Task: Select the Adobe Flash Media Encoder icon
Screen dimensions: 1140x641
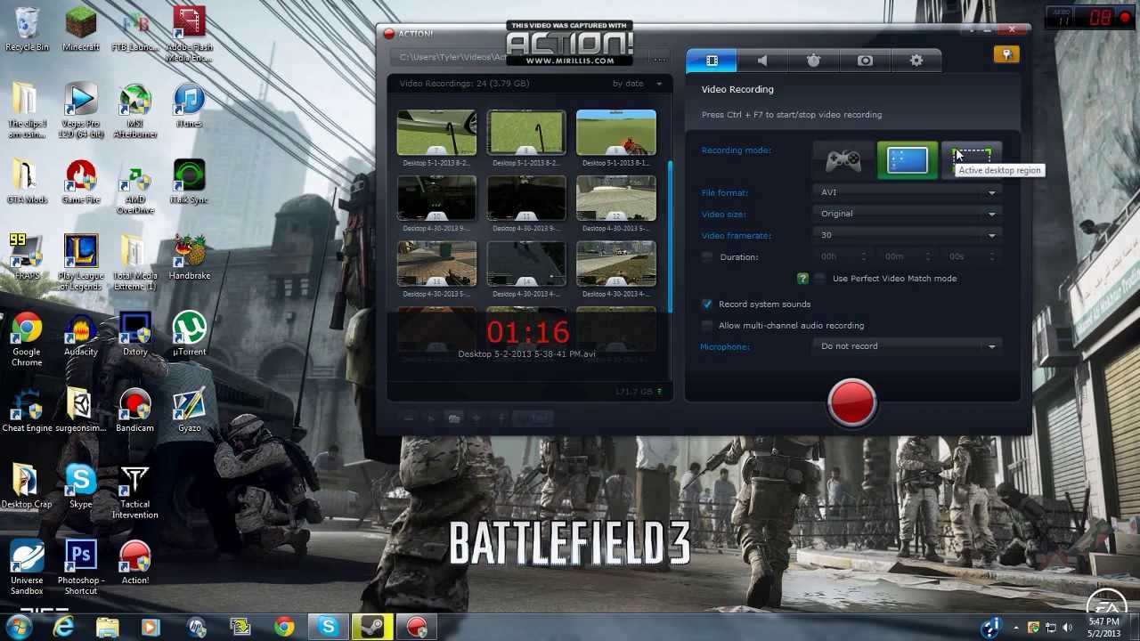Action: coord(189,35)
